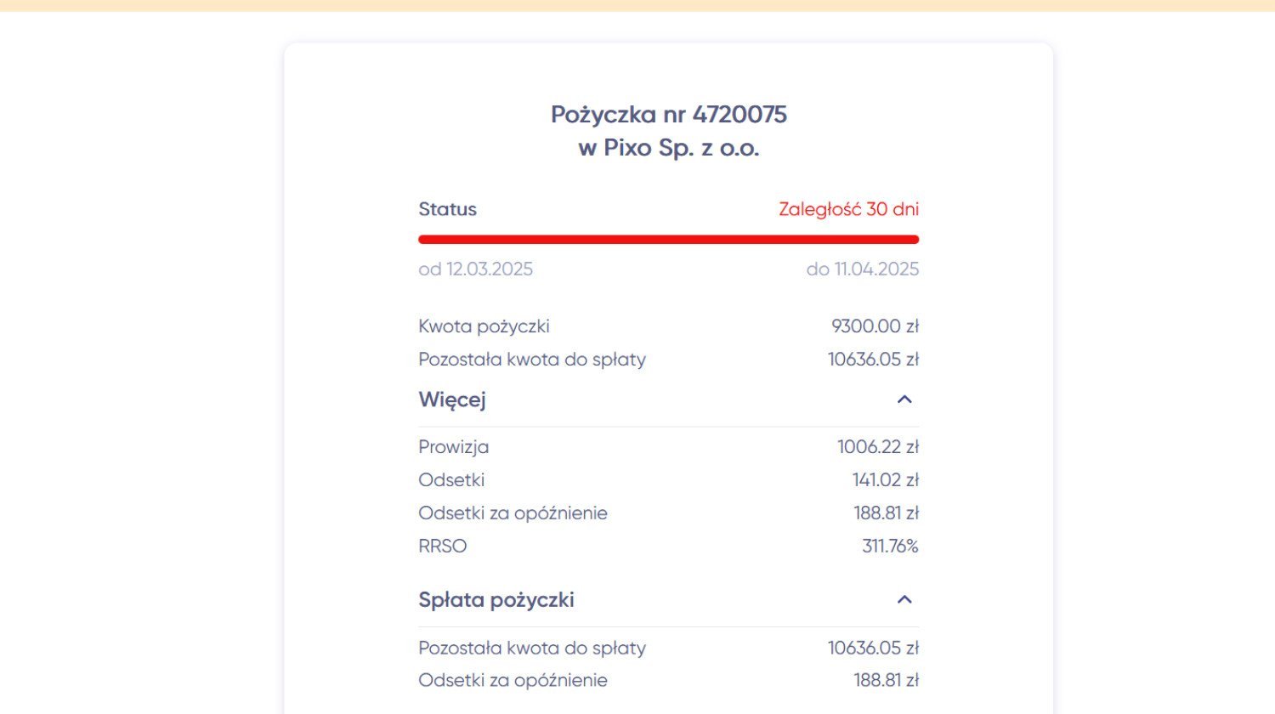1275x714 pixels.
Task: Click the Status label
Action: (448, 209)
